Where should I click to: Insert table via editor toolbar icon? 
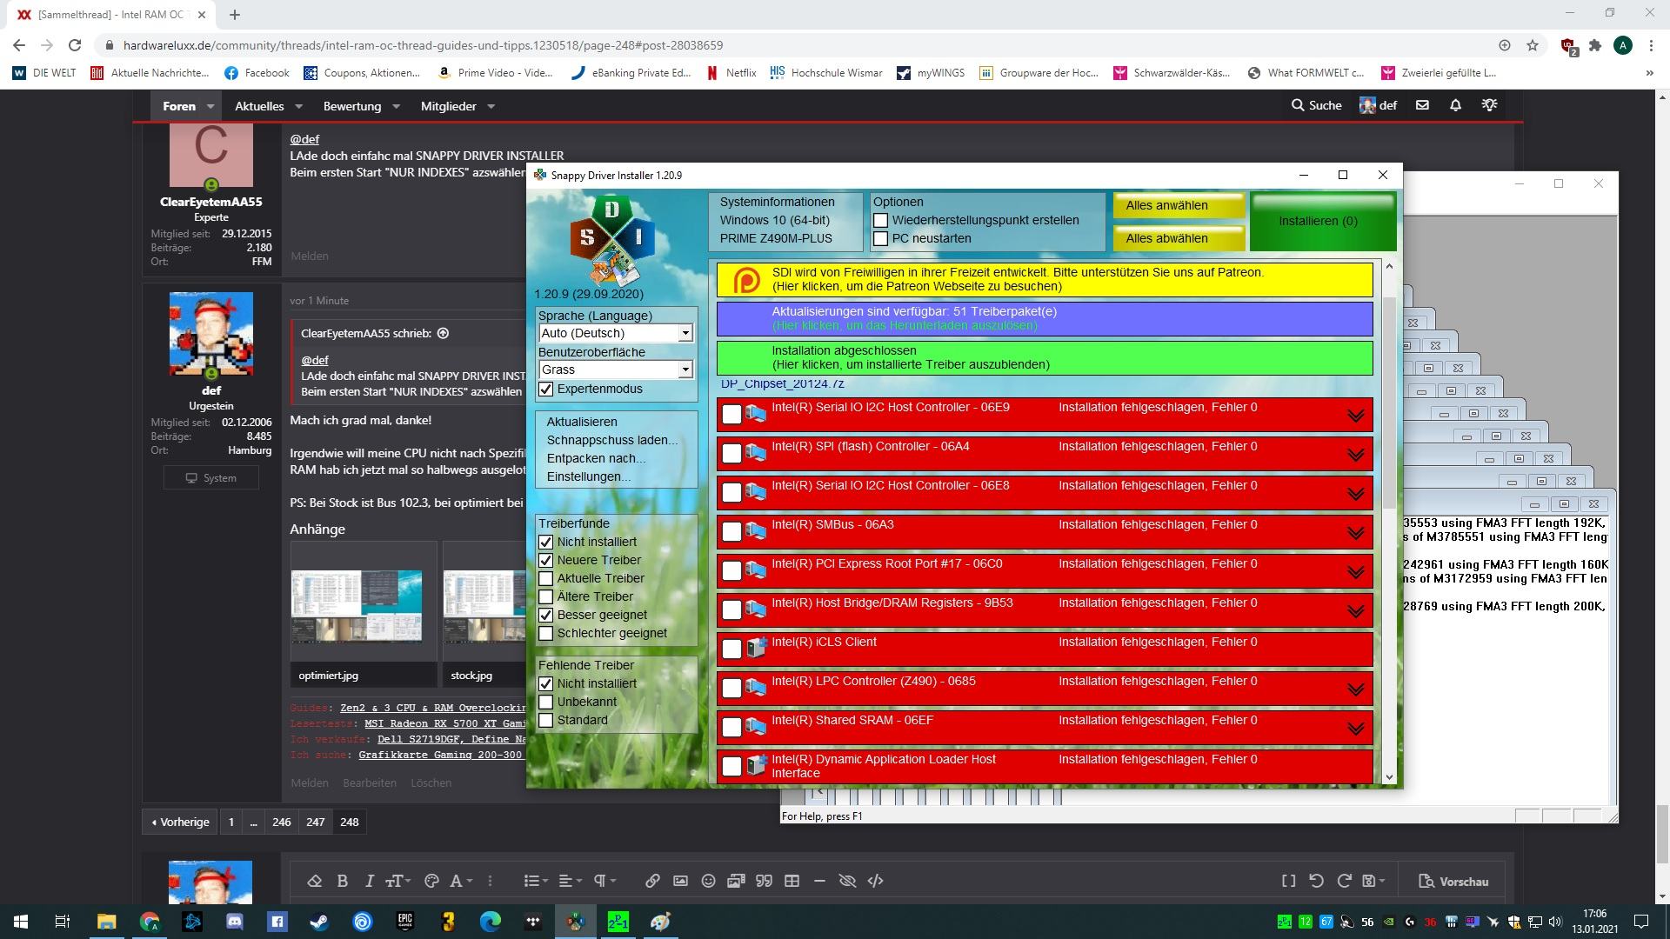[x=792, y=881]
